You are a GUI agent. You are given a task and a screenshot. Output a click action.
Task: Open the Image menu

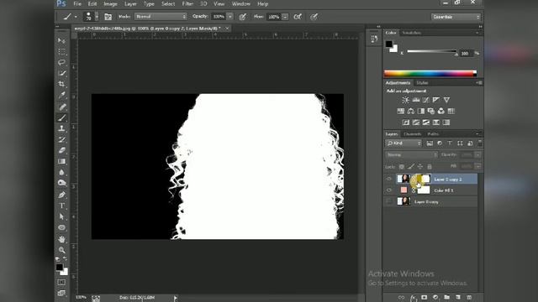[110, 4]
